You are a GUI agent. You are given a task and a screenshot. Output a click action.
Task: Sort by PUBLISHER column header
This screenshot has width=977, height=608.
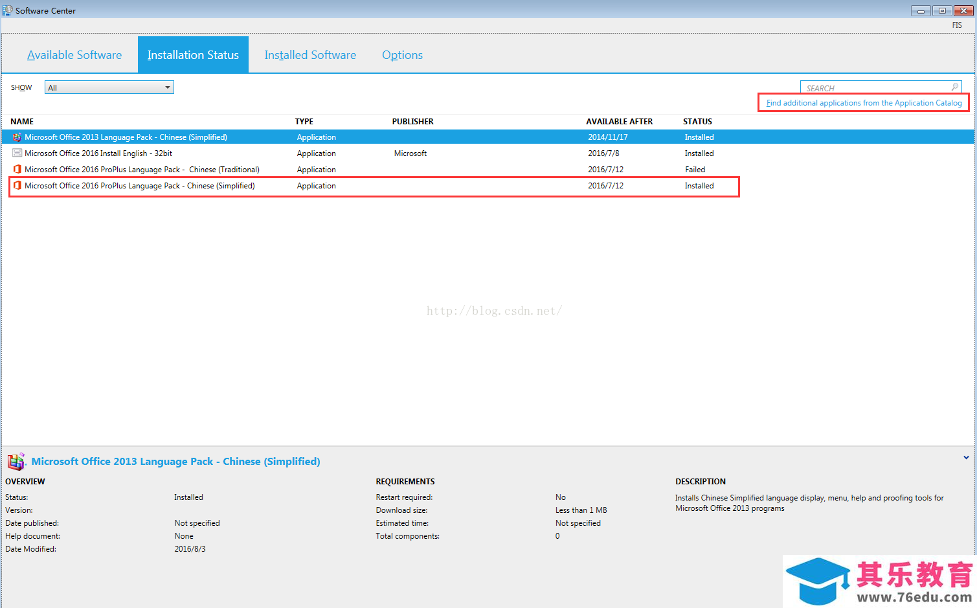[413, 122]
